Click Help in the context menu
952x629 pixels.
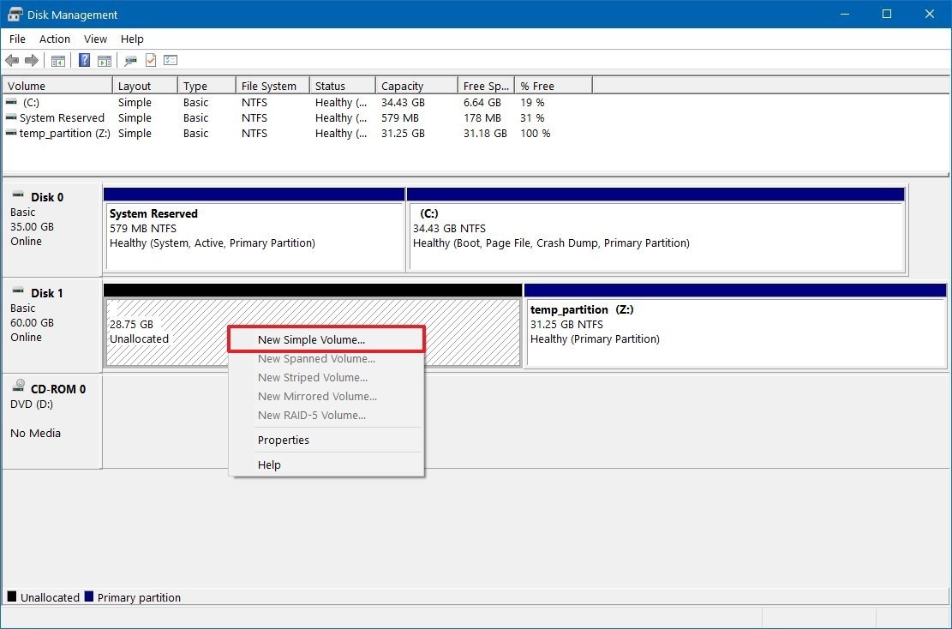[269, 465]
